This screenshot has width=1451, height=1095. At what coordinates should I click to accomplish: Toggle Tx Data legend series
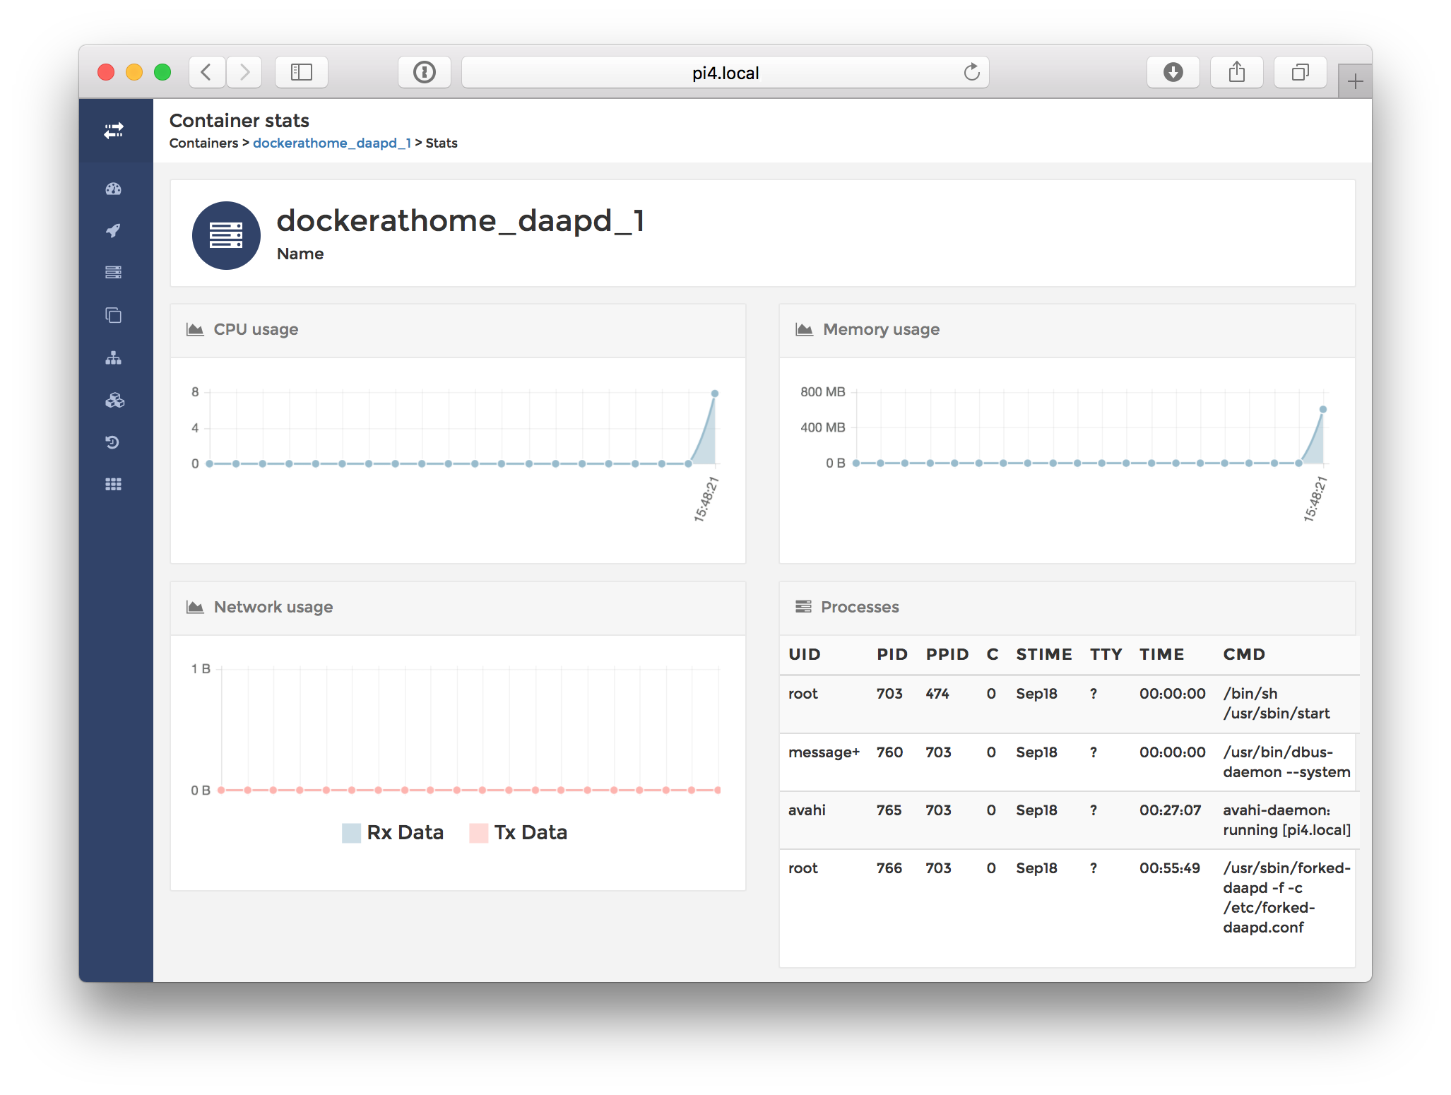point(519,833)
